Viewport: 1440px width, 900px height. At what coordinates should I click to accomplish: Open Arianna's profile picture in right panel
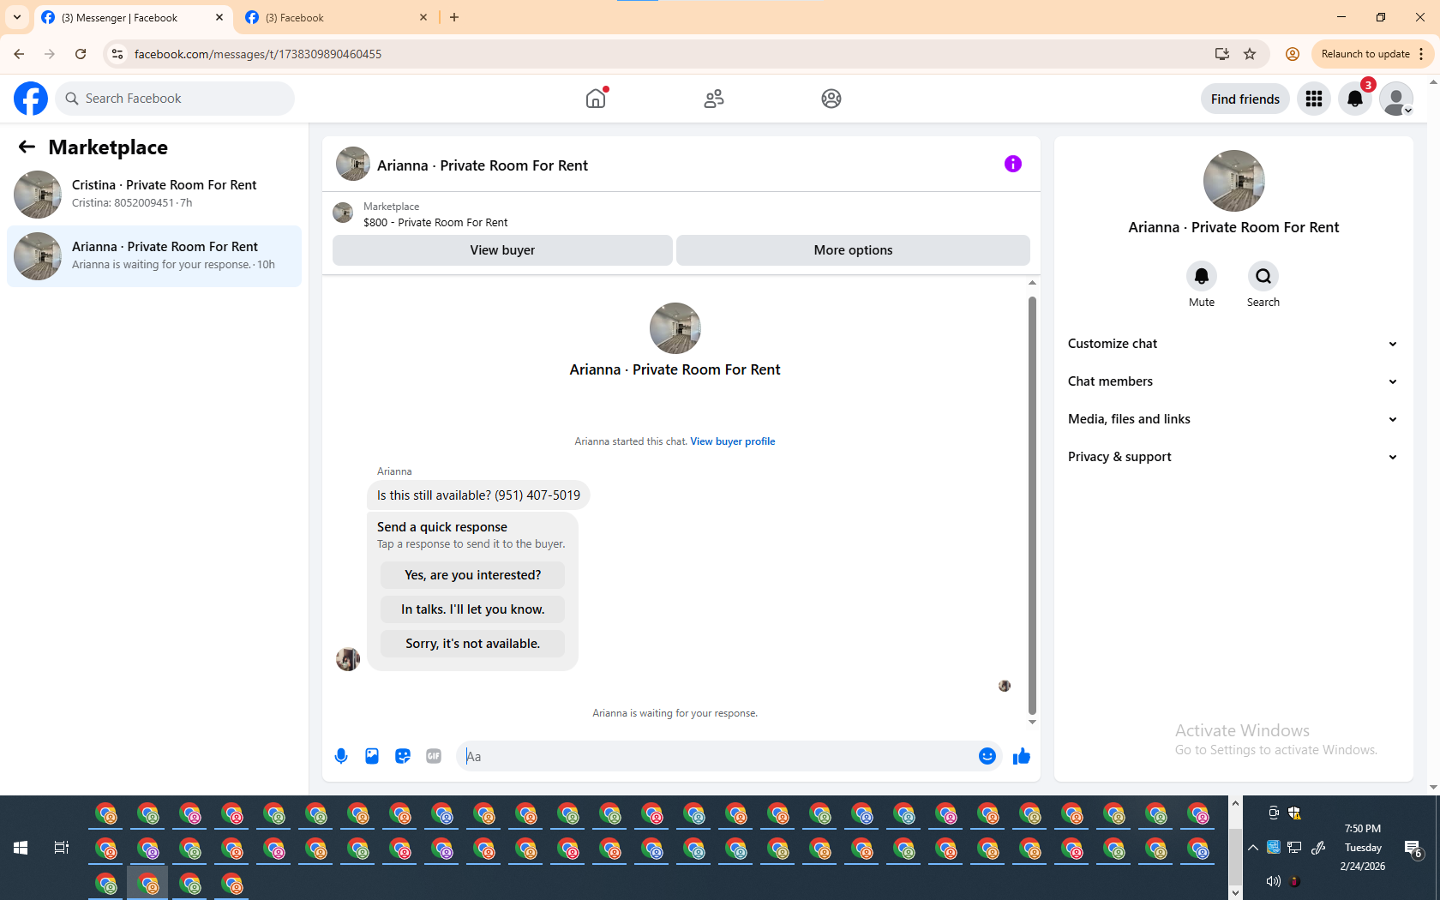(1233, 181)
